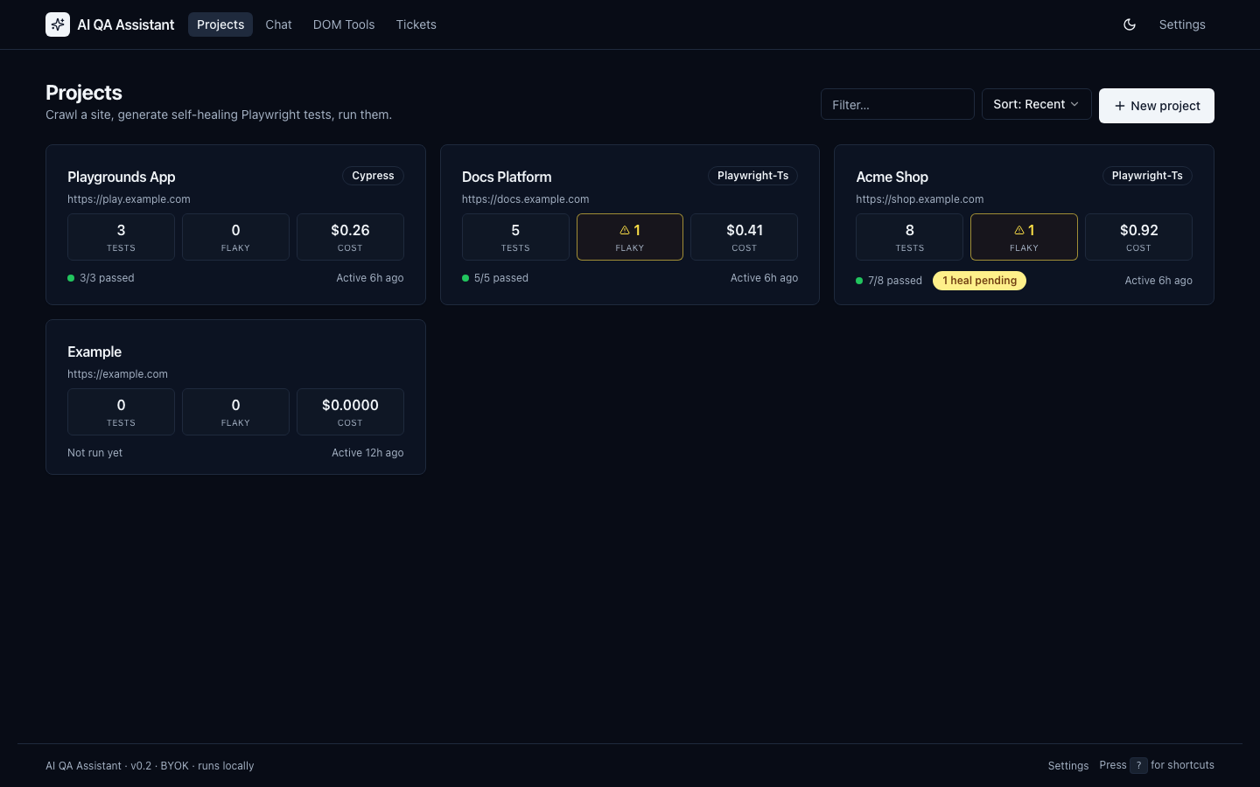Click the Playgrounds App 3 TESTS stat

coord(121,237)
